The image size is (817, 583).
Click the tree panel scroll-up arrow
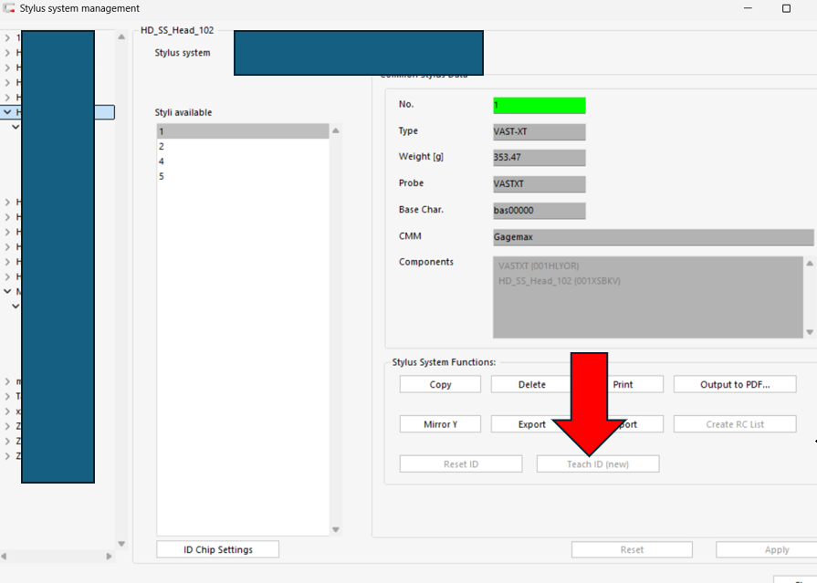[x=121, y=37]
